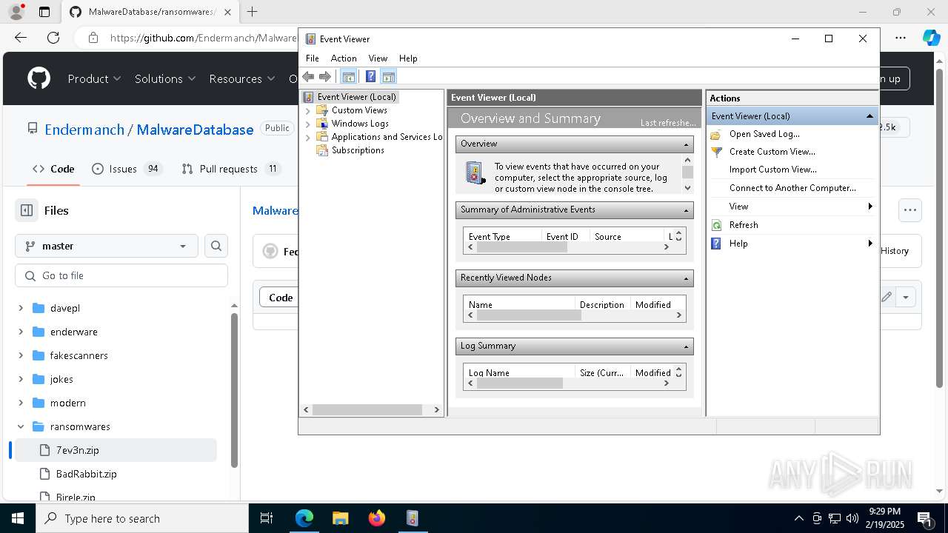The width and height of the screenshot is (948, 533).
Task: Click Log Name column header
Action: [520, 373]
